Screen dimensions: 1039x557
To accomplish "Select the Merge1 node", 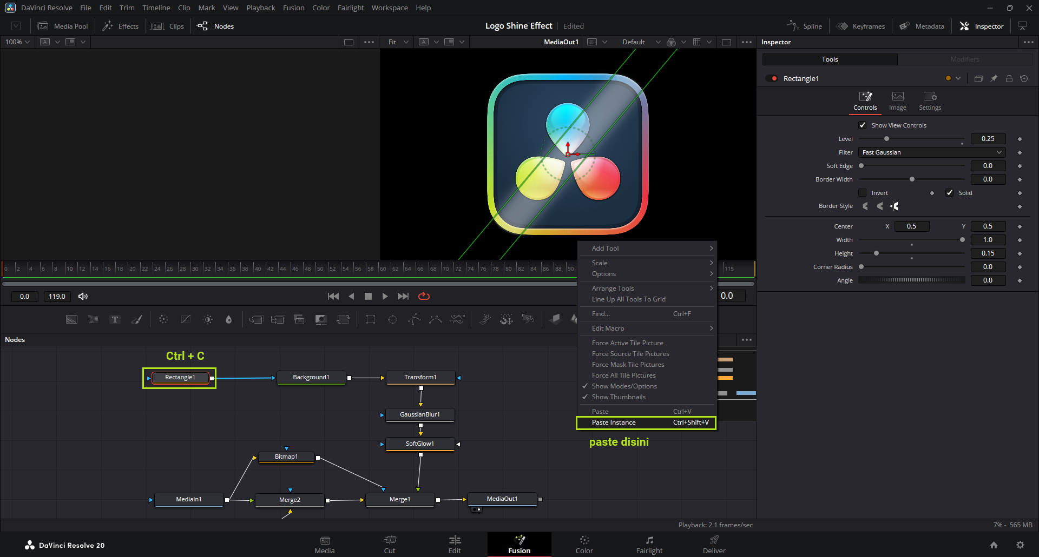I will [400, 499].
